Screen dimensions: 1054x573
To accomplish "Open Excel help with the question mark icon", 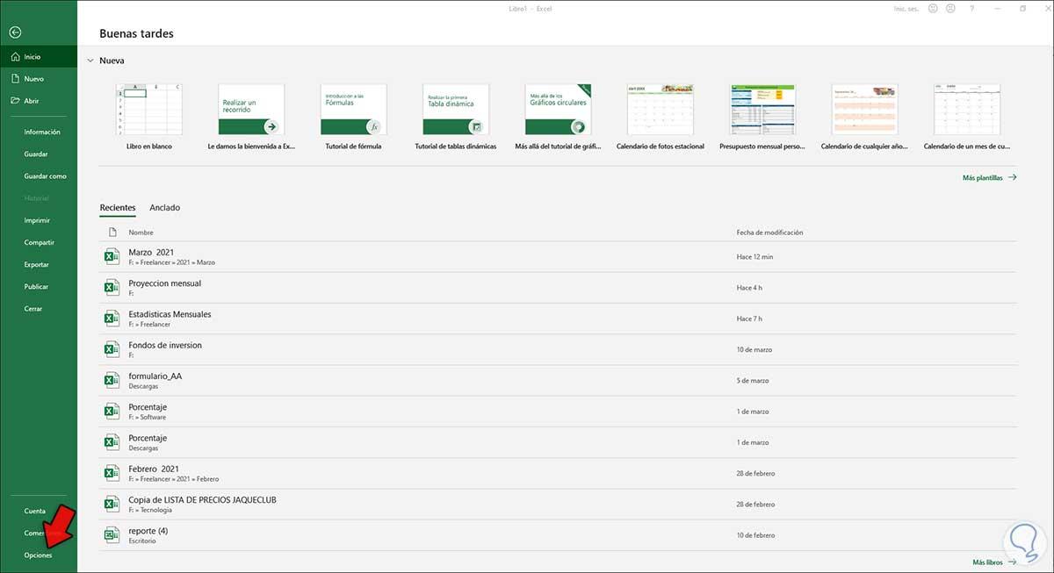I will point(971,8).
